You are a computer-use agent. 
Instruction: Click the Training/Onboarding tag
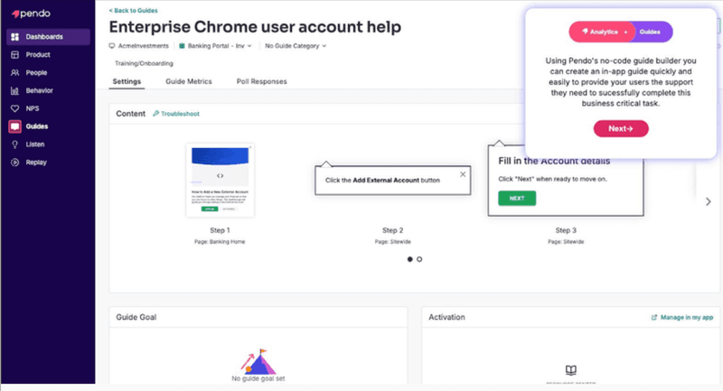coord(144,63)
